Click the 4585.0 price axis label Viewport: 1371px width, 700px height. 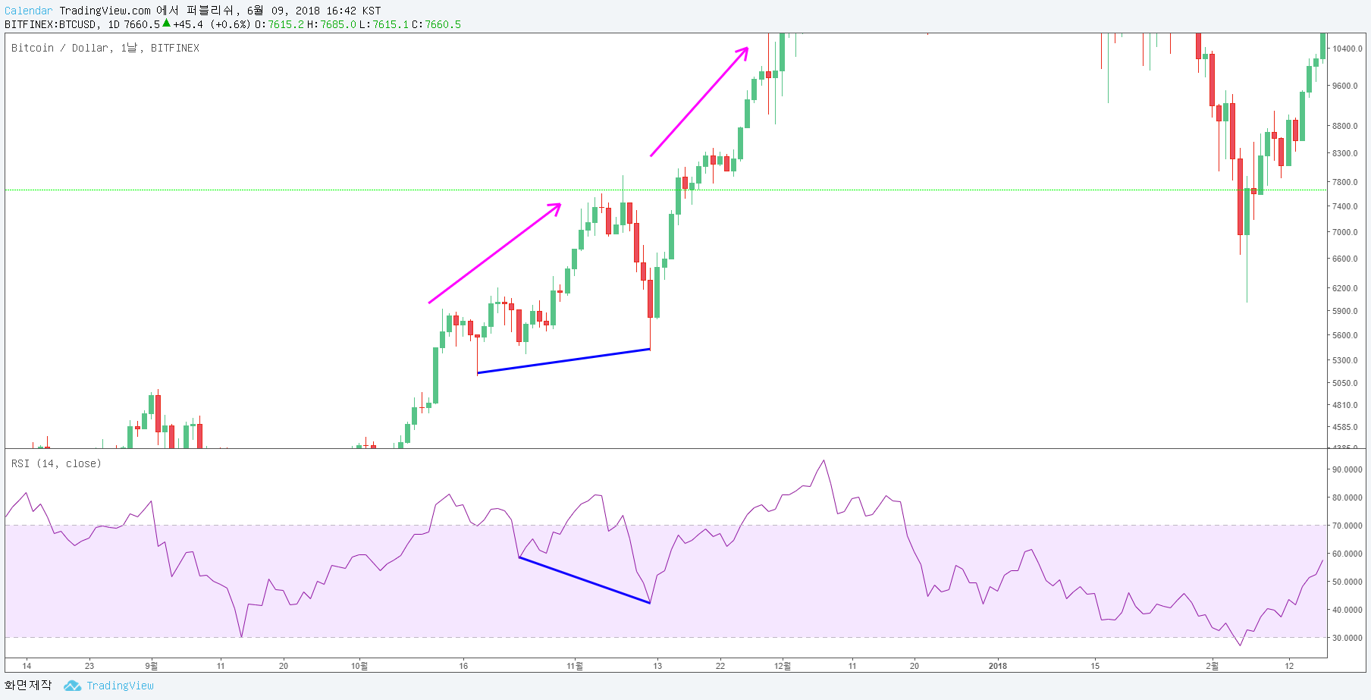pyautogui.click(x=1345, y=427)
